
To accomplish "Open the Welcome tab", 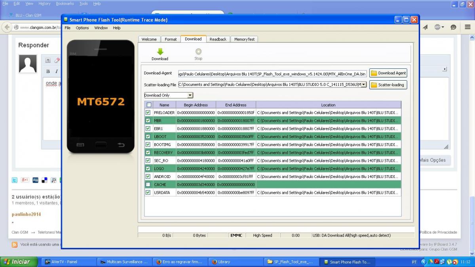I will (x=149, y=39).
